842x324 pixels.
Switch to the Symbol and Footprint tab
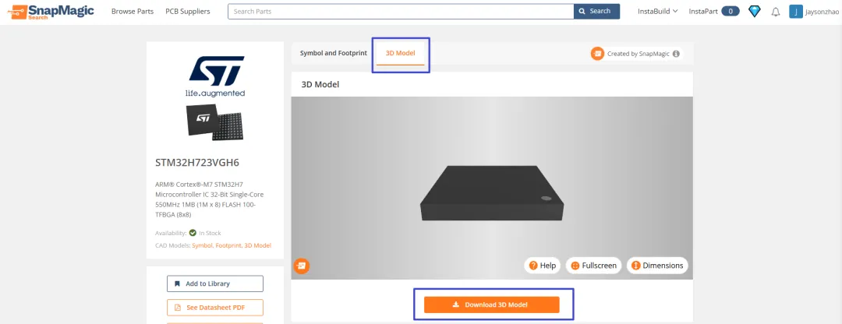(x=334, y=53)
